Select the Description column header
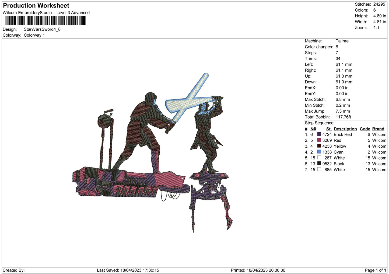Image resolution: width=389 pixels, height=274 pixels. tap(345, 129)
